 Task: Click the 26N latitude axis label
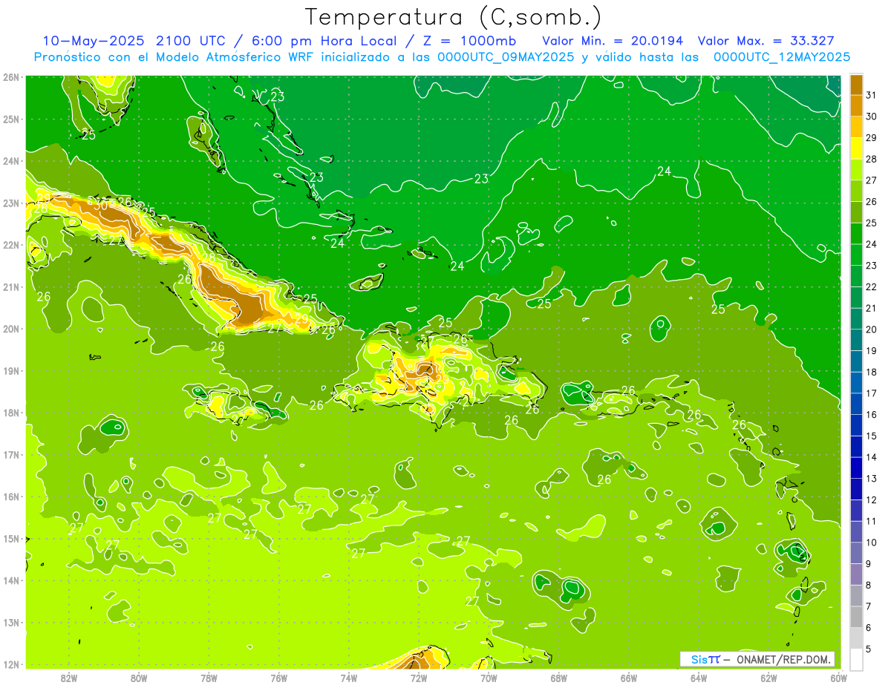11,77
